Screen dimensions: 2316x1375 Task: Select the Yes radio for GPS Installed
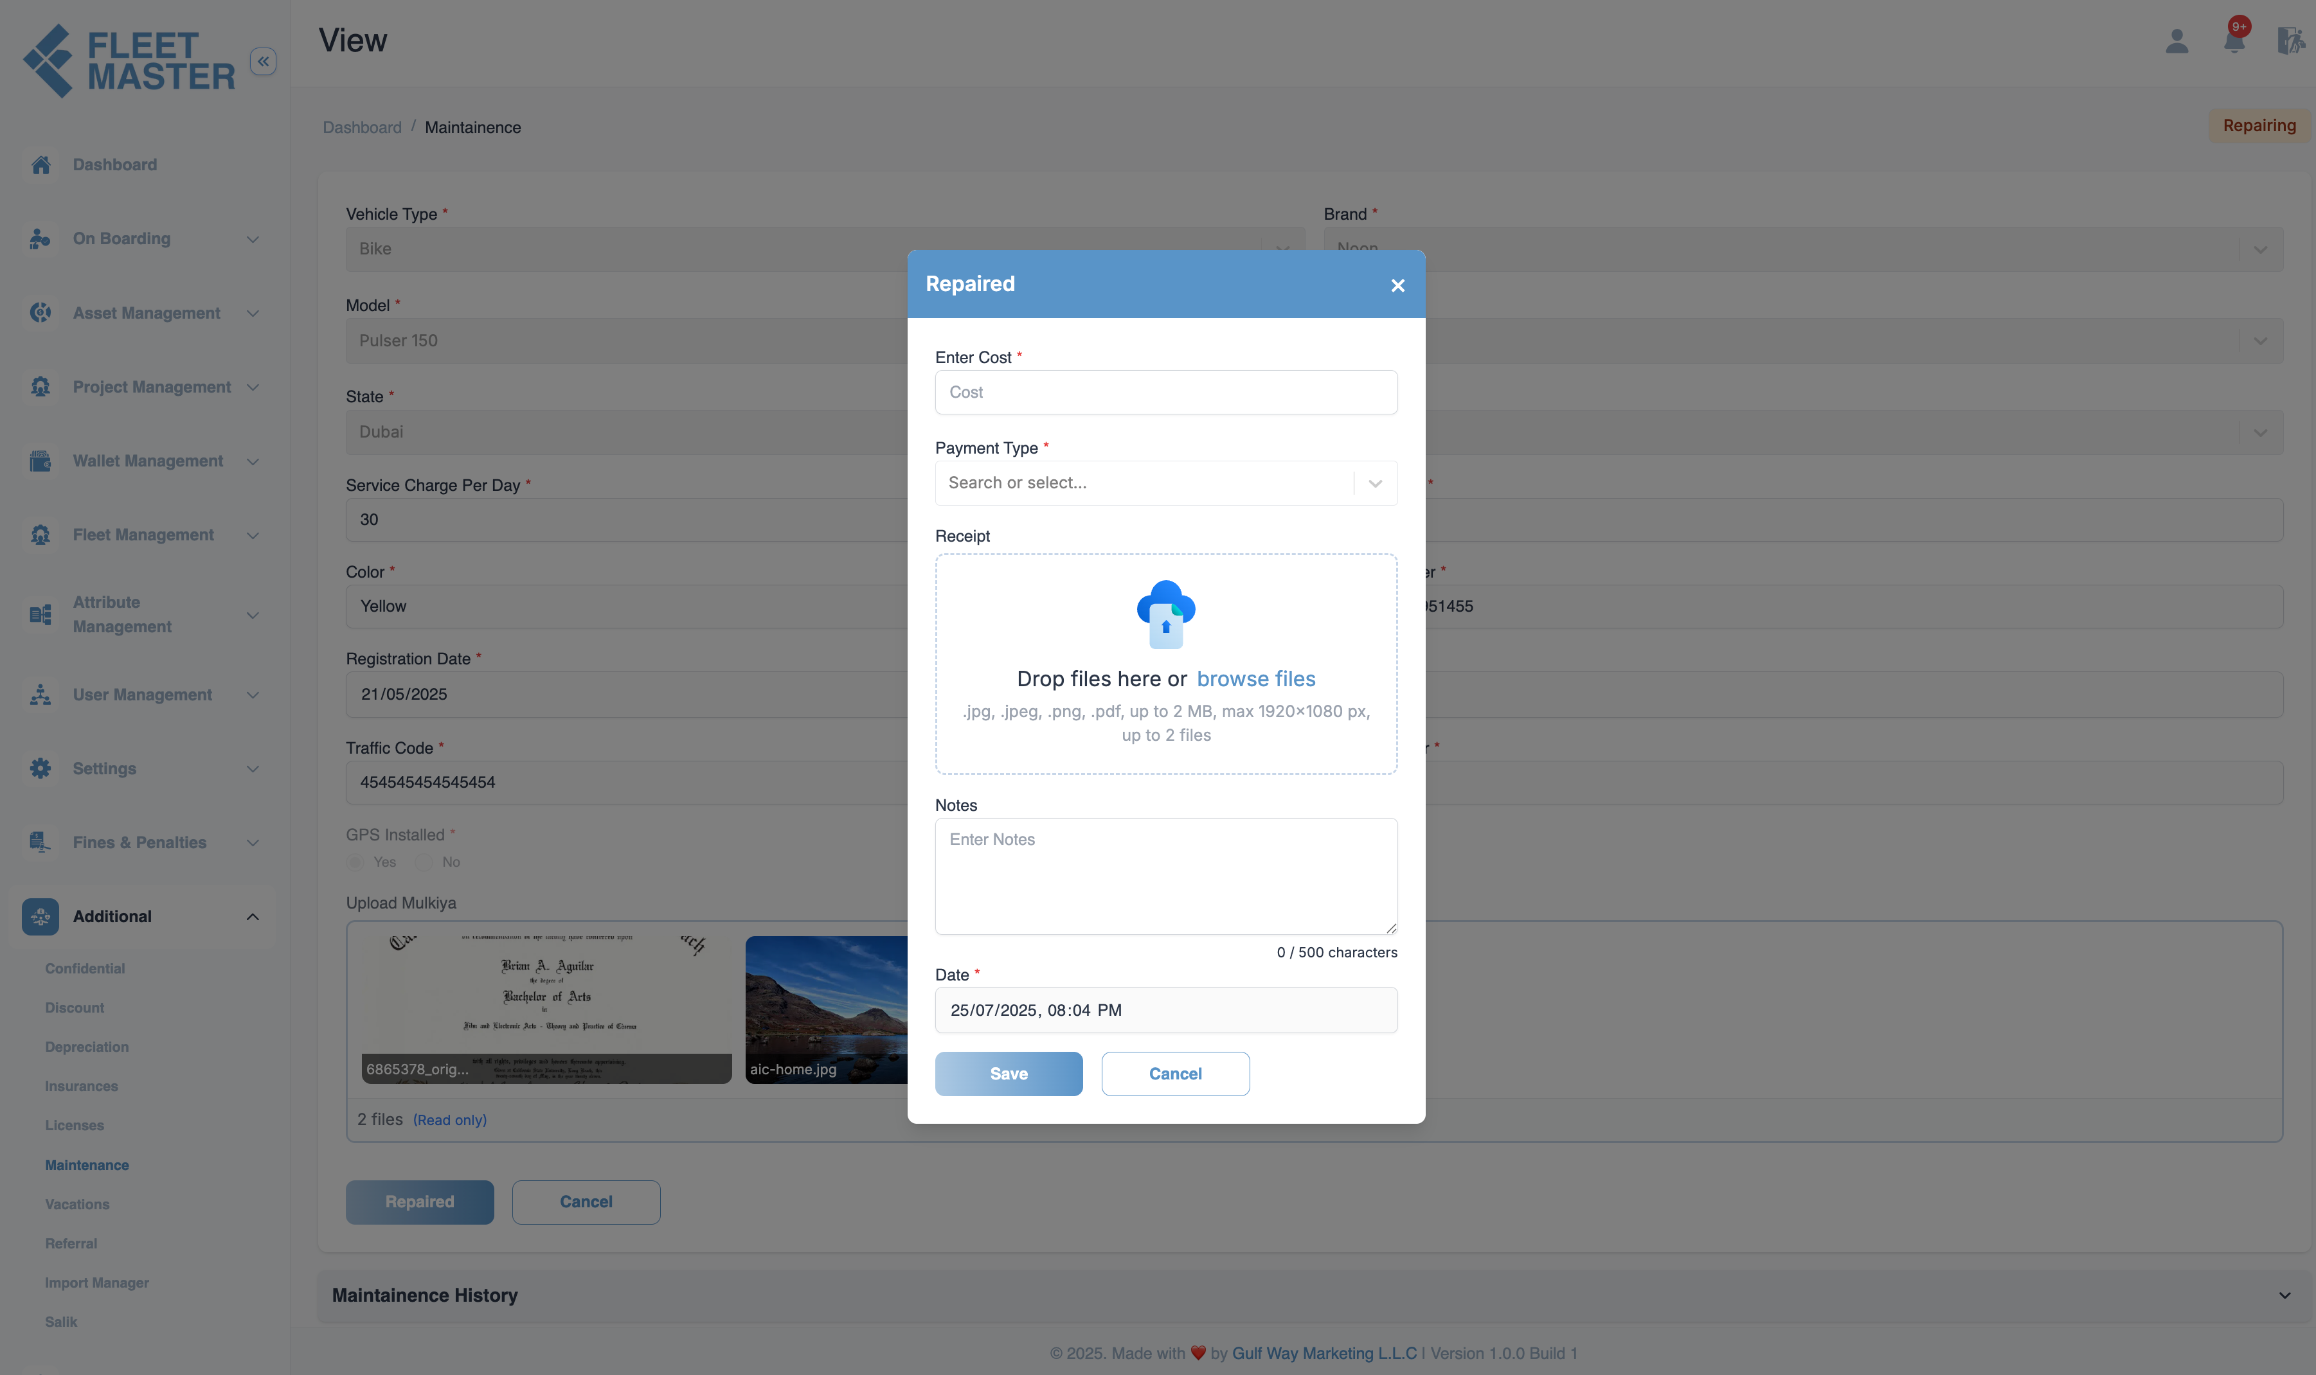[x=355, y=863]
